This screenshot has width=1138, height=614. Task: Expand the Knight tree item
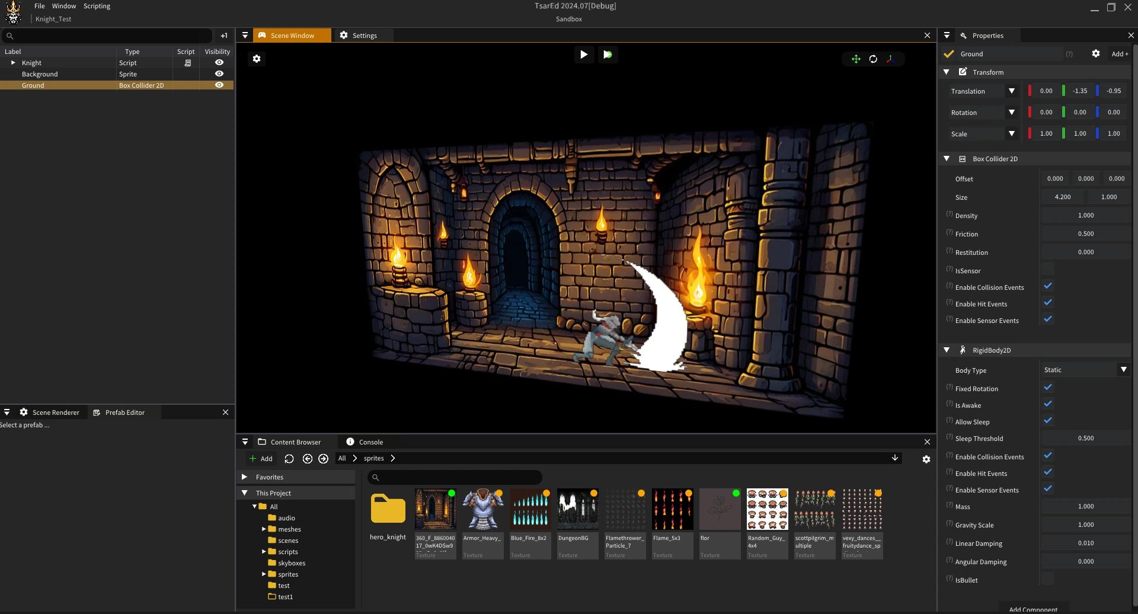pyautogui.click(x=13, y=63)
